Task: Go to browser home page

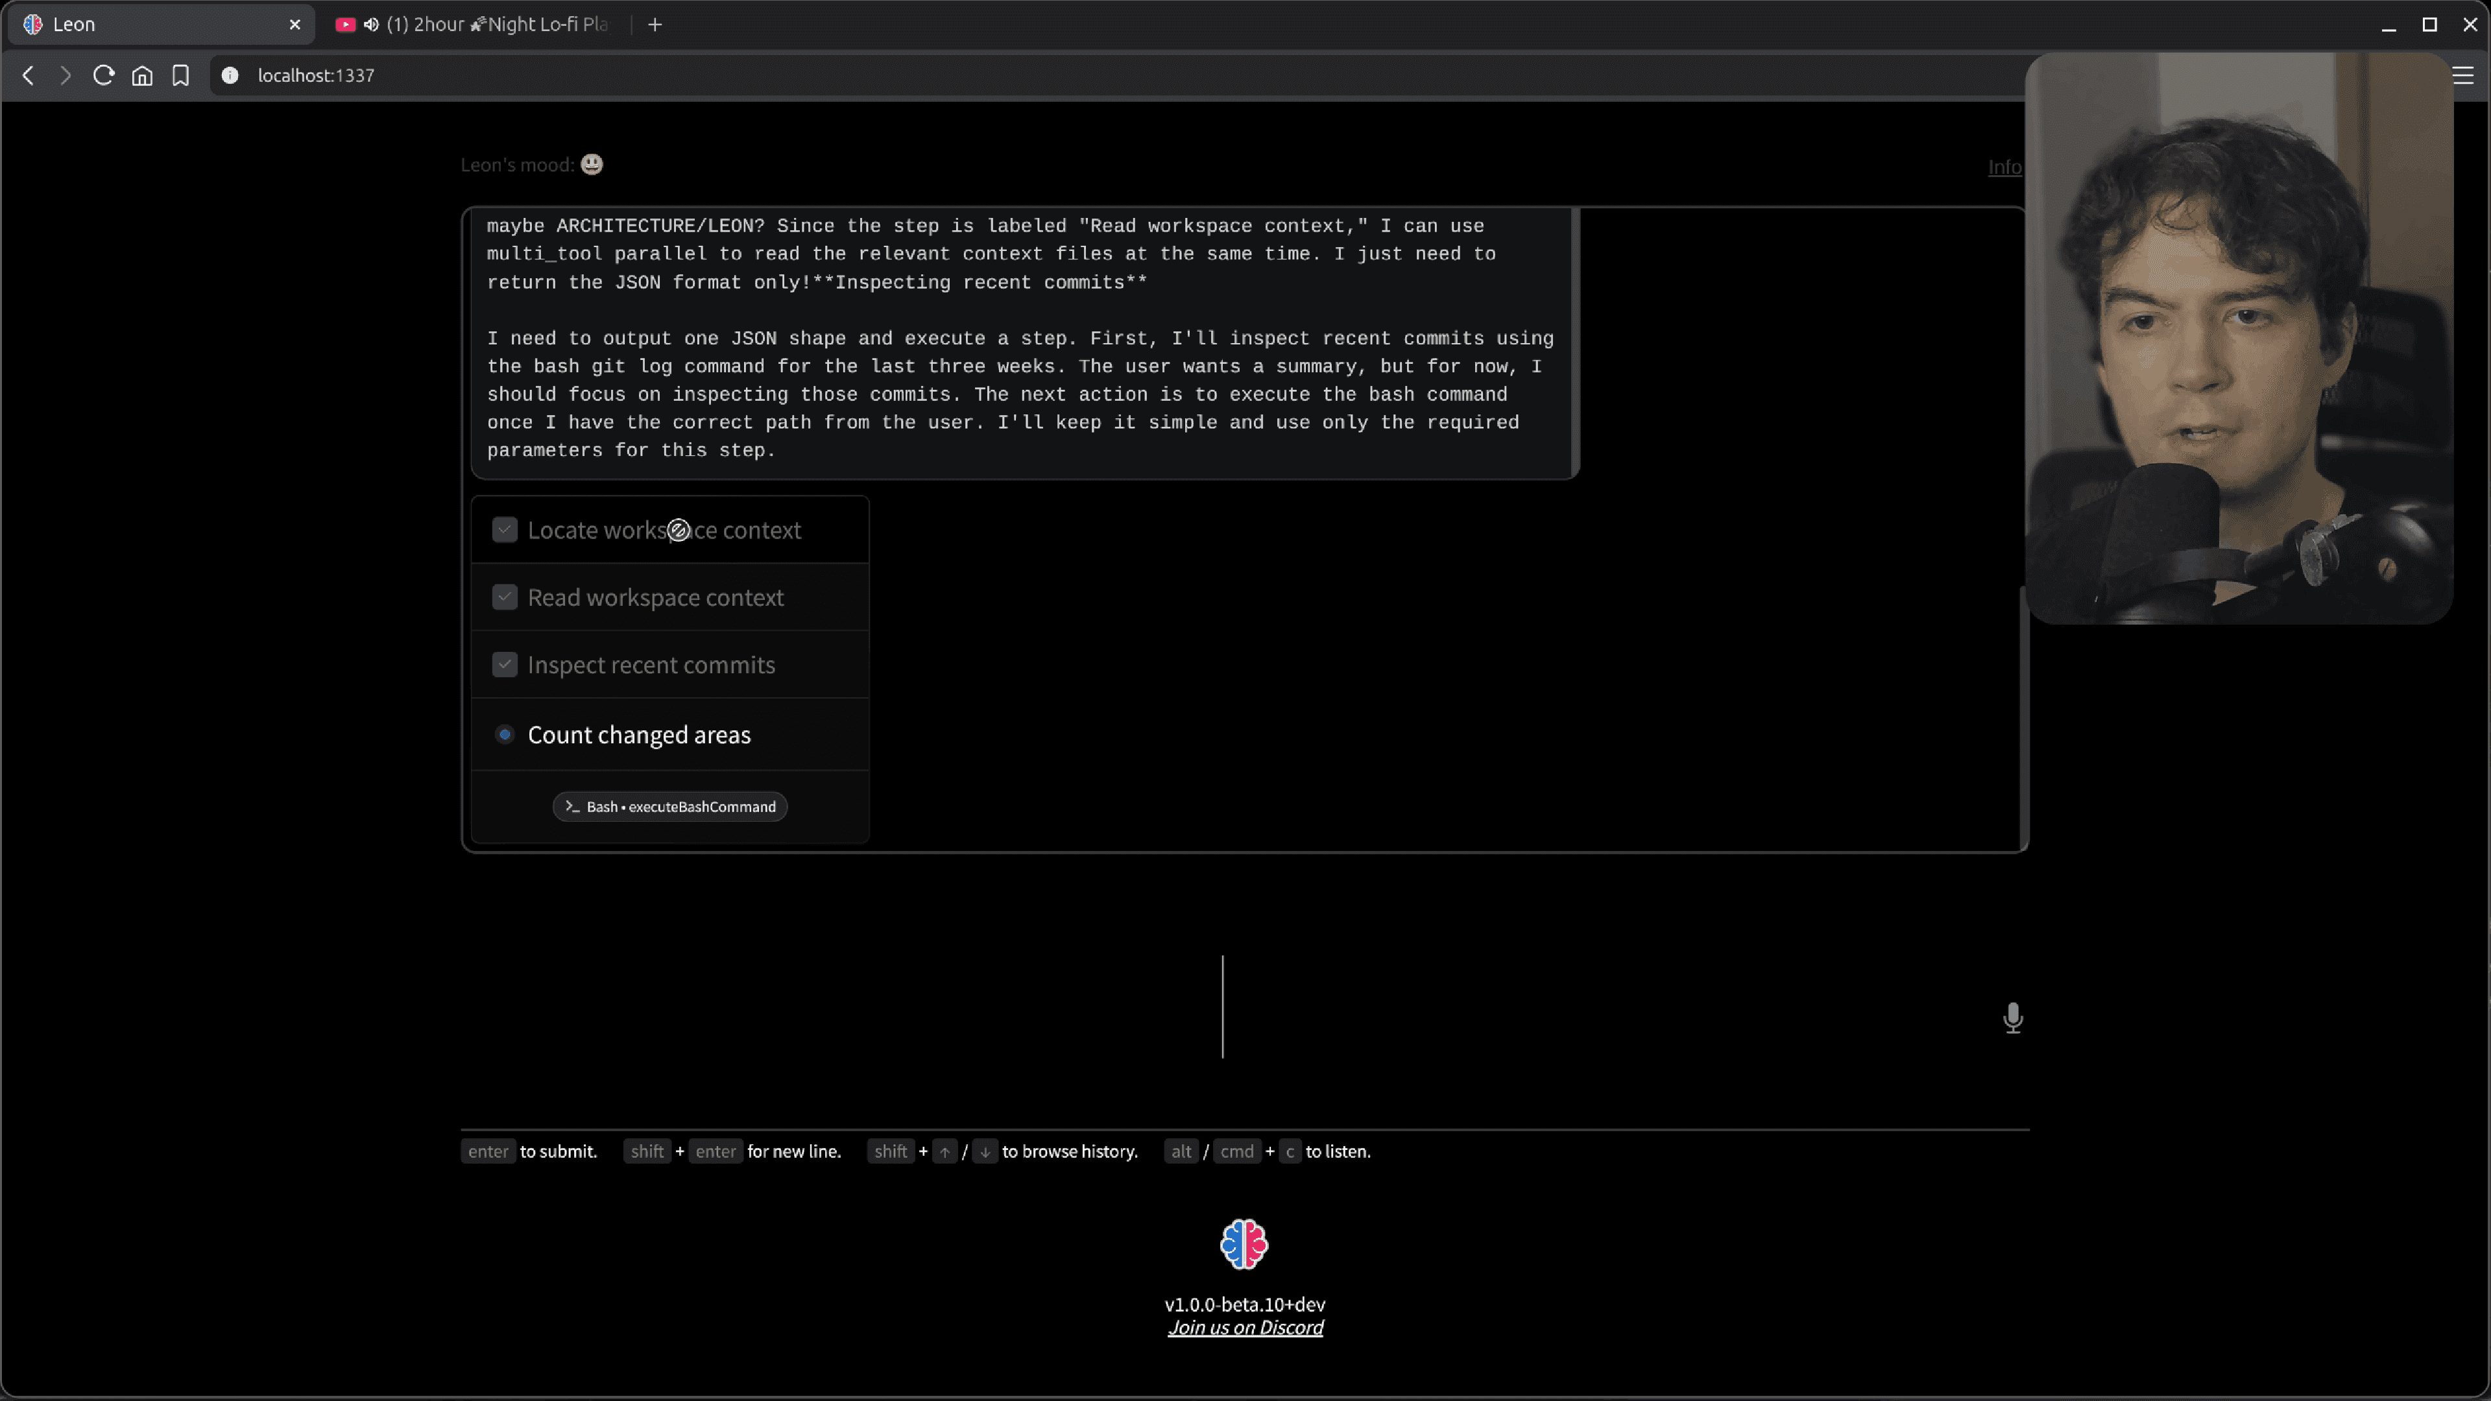Action: 142,75
